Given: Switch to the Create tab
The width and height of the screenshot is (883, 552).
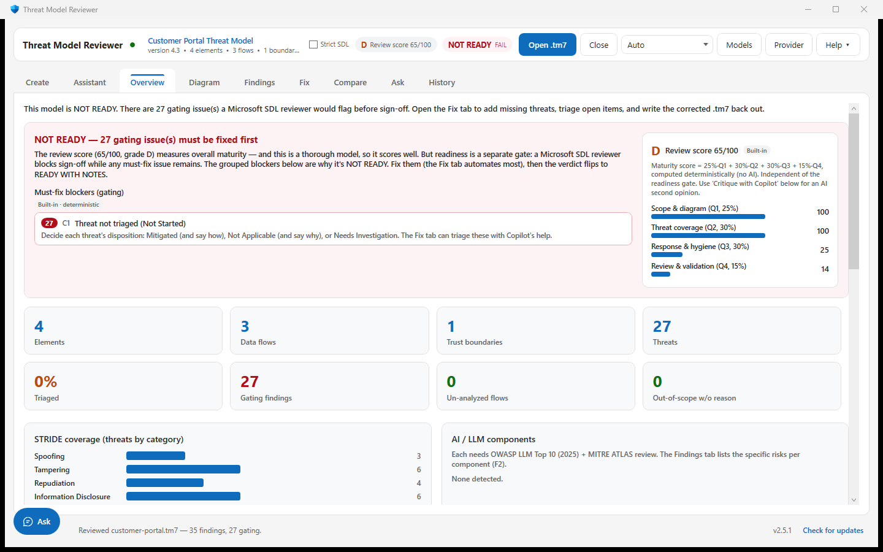Looking at the screenshot, I should click(x=37, y=82).
